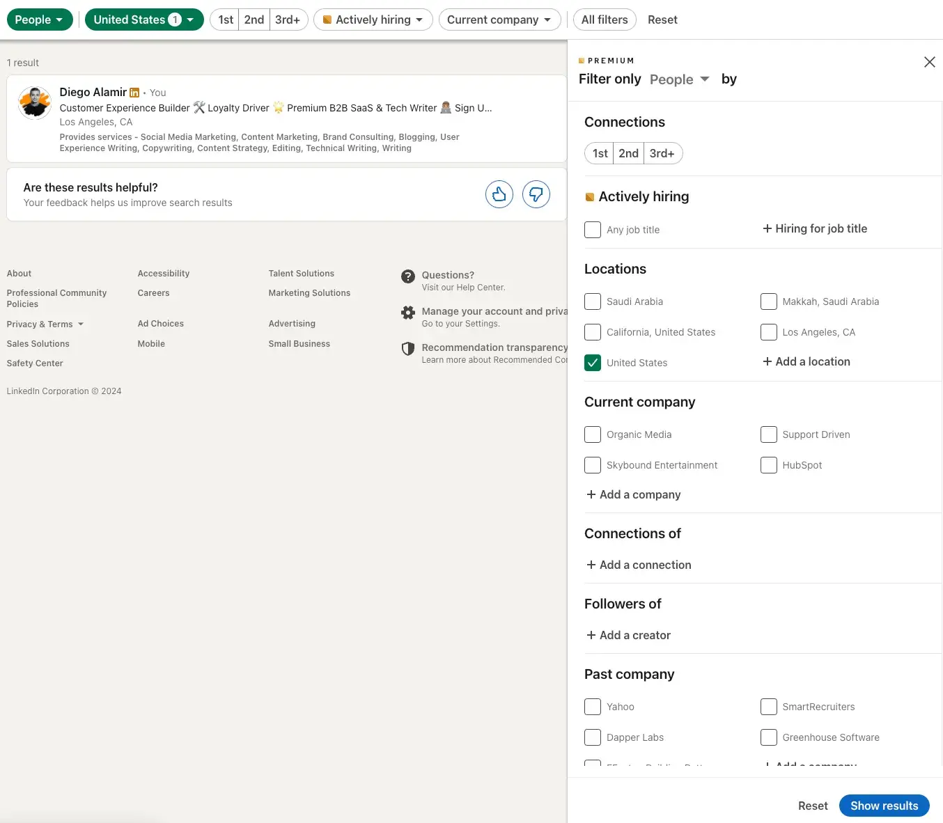
Task: Open the Actively hiring filter dropdown
Action: (x=373, y=19)
